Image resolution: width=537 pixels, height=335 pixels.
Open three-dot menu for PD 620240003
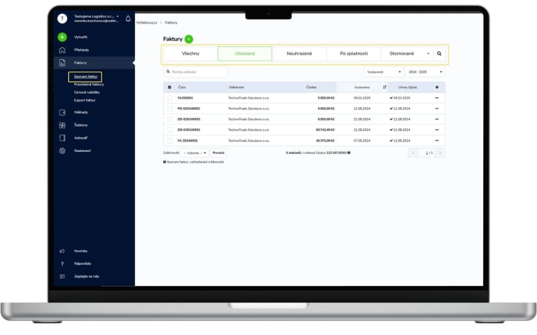pos(437,108)
